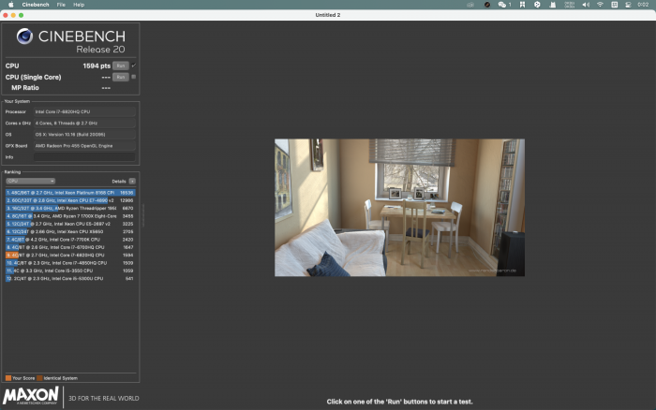Run the CPU multi-core test
Screen dimensions: 656x410
(121, 66)
